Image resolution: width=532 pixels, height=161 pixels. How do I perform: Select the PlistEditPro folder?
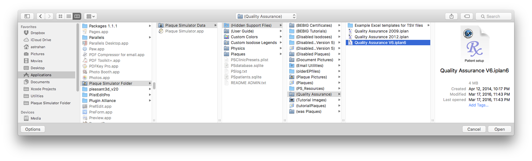(x=99, y=95)
